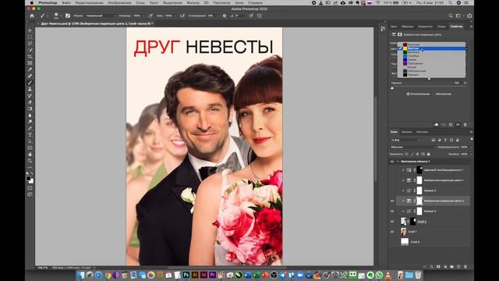Lock all layer attributes icon
Image resolution: width=499 pixels, height=281 pixels.
pyautogui.click(x=428, y=155)
